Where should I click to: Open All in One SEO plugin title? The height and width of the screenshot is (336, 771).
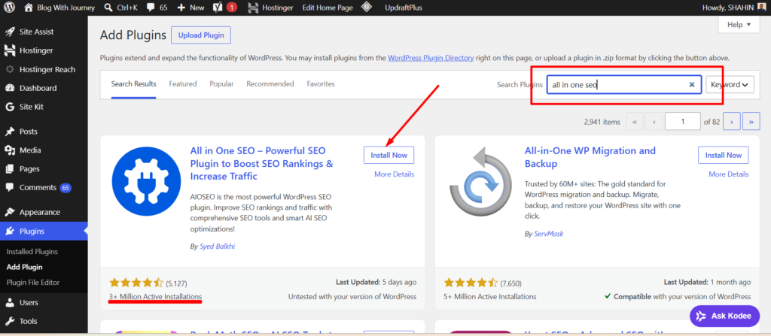click(261, 163)
